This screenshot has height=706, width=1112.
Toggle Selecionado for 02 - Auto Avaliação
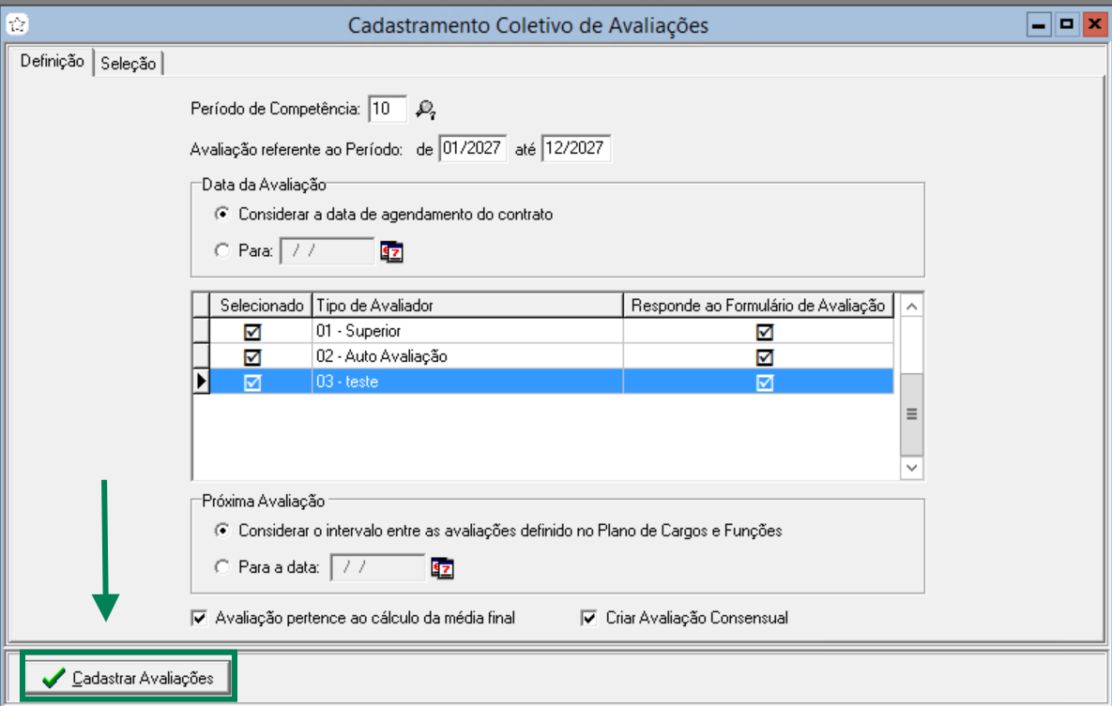[x=252, y=357]
